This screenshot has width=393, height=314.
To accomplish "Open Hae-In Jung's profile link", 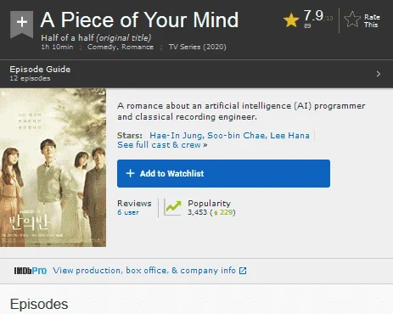I will pos(177,136).
